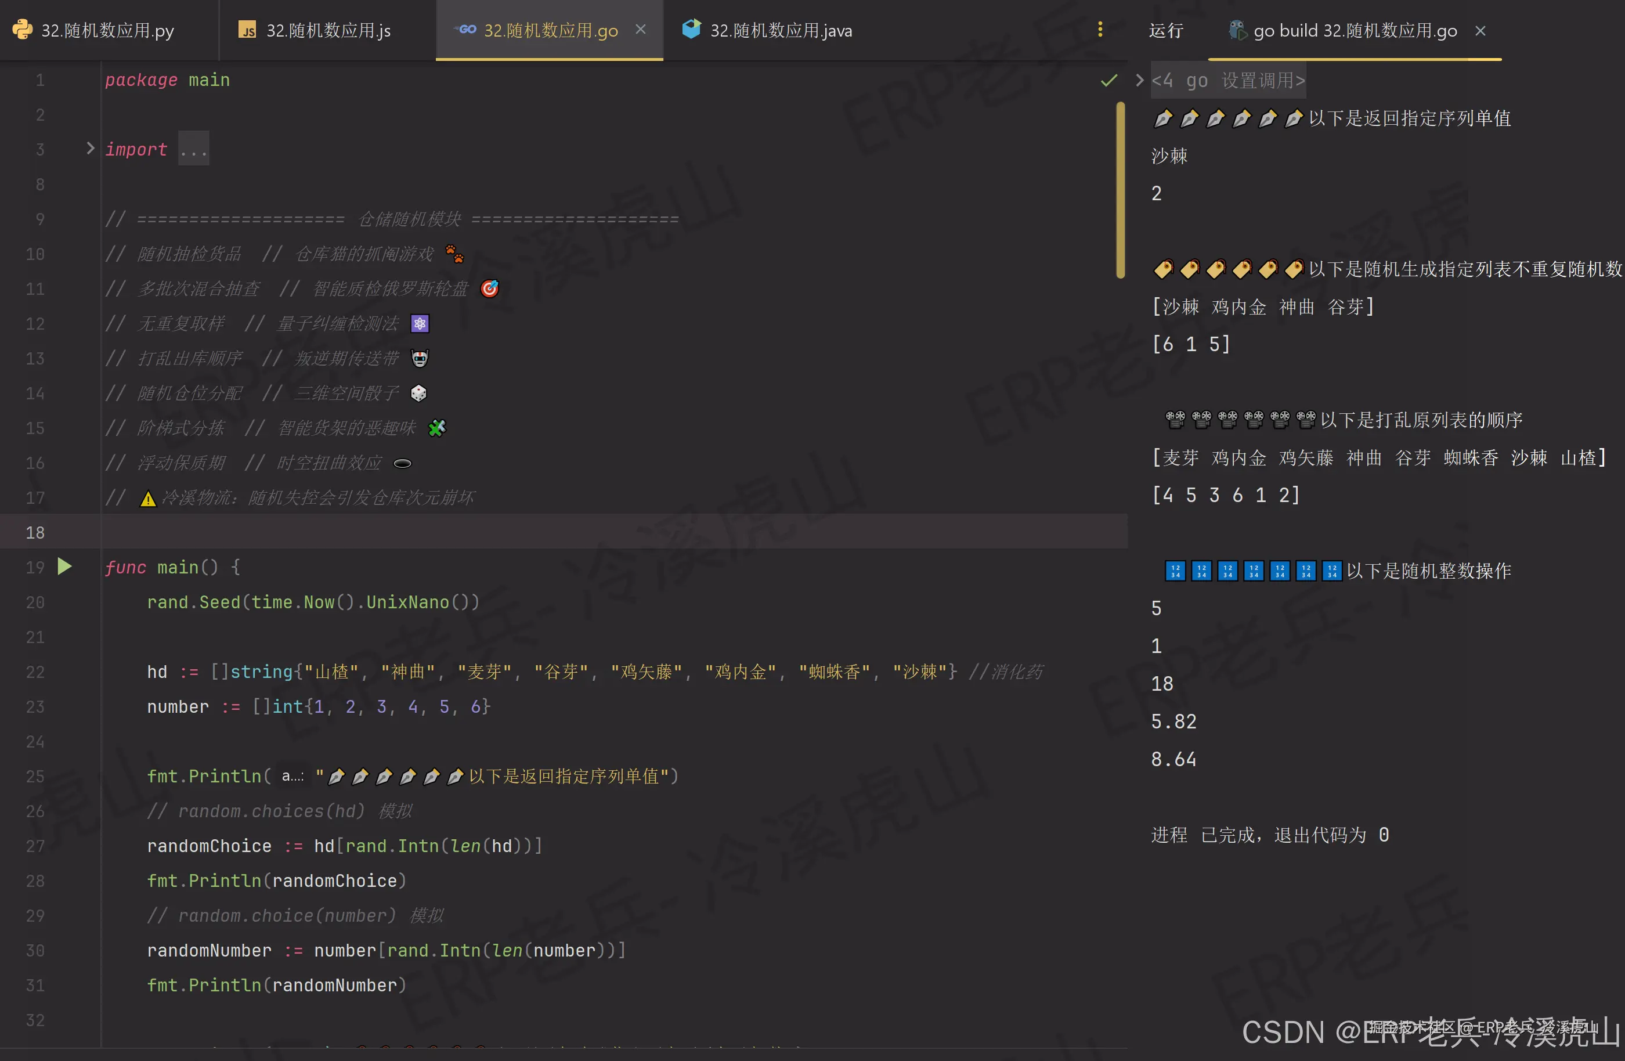Click the Python file icon in tab bar
This screenshot has height=1061, width=1625.
[x=23, y=30]
